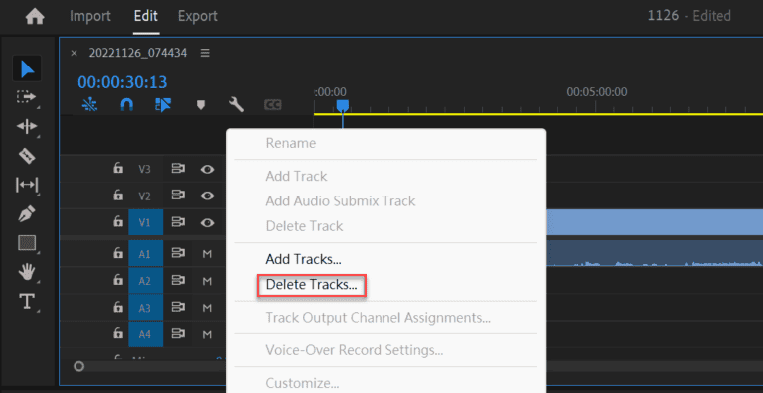This screenshot has width=763, height=393.
Task: Pick the Pen tool
Action: click(x=26, y=214)
